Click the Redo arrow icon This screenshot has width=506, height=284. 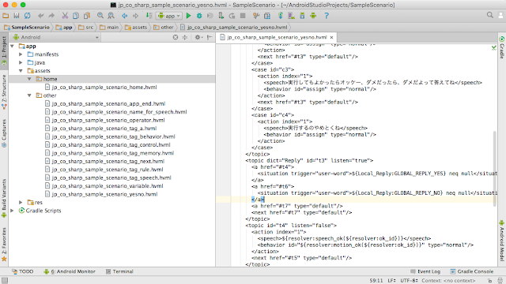[x=51, y=16]
